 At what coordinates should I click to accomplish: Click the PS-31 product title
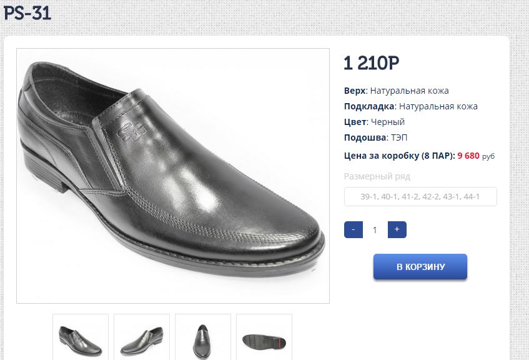(x=27, y=13)
